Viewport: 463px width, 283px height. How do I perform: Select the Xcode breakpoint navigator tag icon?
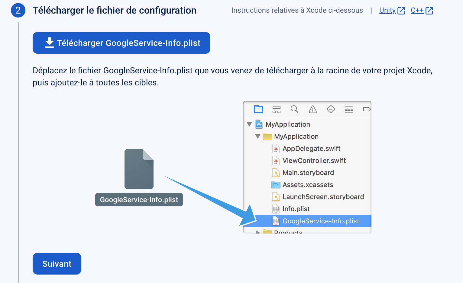click(367, 109)
